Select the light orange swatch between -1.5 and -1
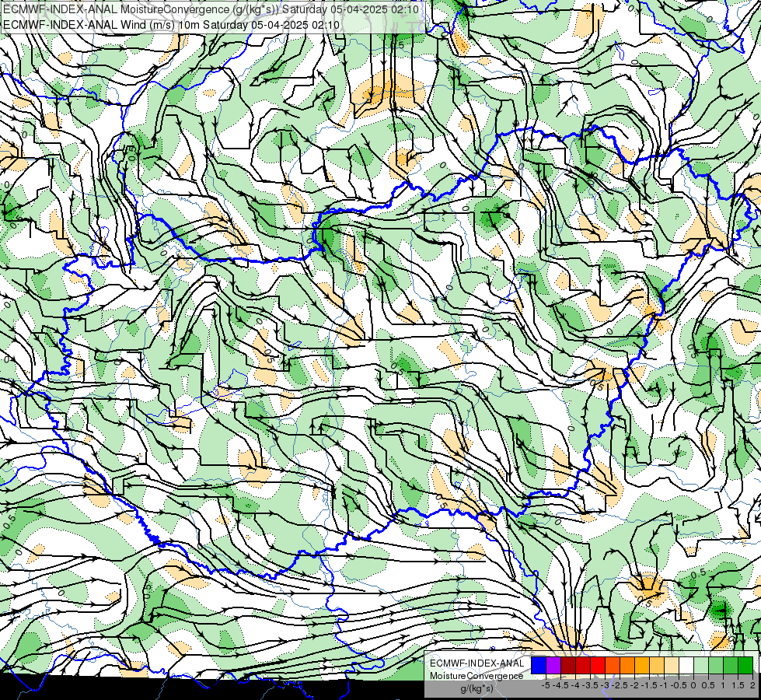 [657, 666]
